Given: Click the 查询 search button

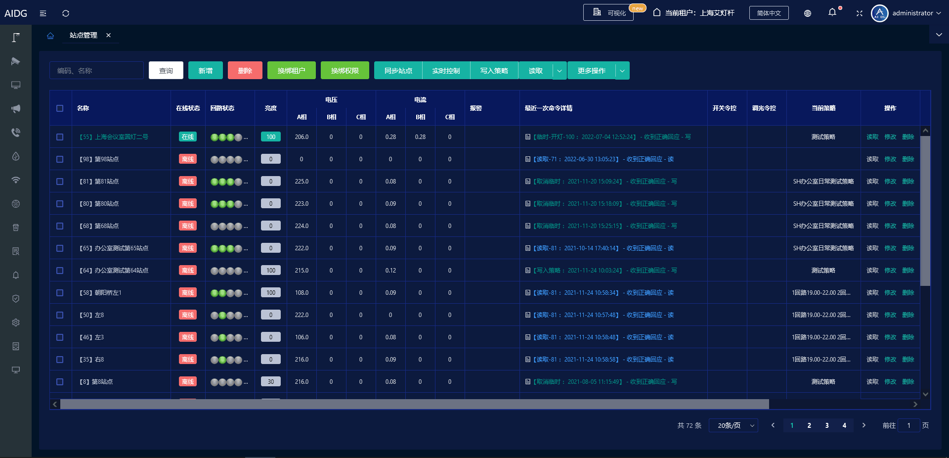Looking at the screenshot, I should point(166,71).
